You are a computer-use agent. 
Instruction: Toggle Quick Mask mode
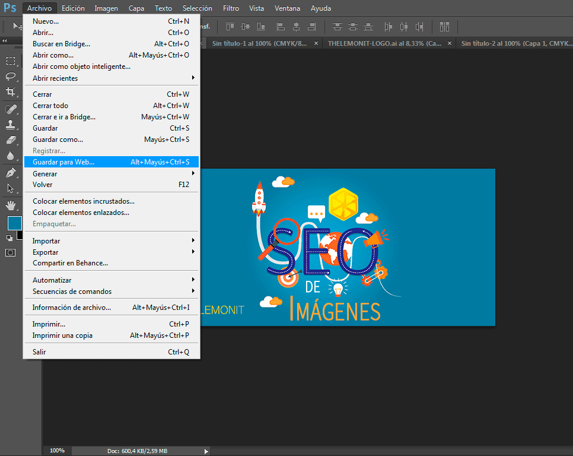click(11, 252)
